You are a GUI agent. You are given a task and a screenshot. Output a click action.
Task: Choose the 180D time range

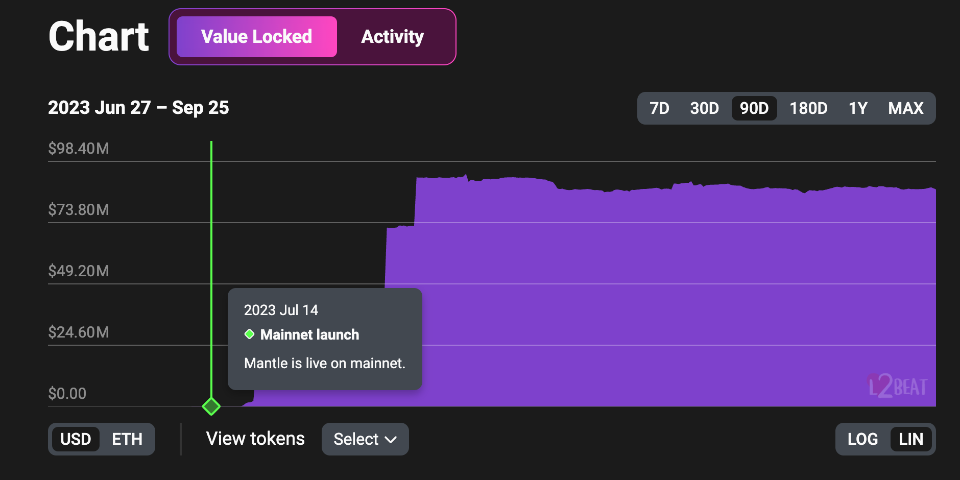point(808,108)
